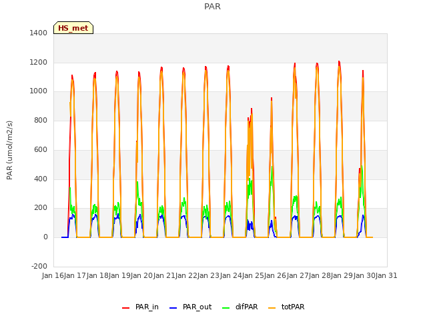Click the -200 y-axis tick label
Viewport: 427px width, 320px height.
[x=39, y=266]
